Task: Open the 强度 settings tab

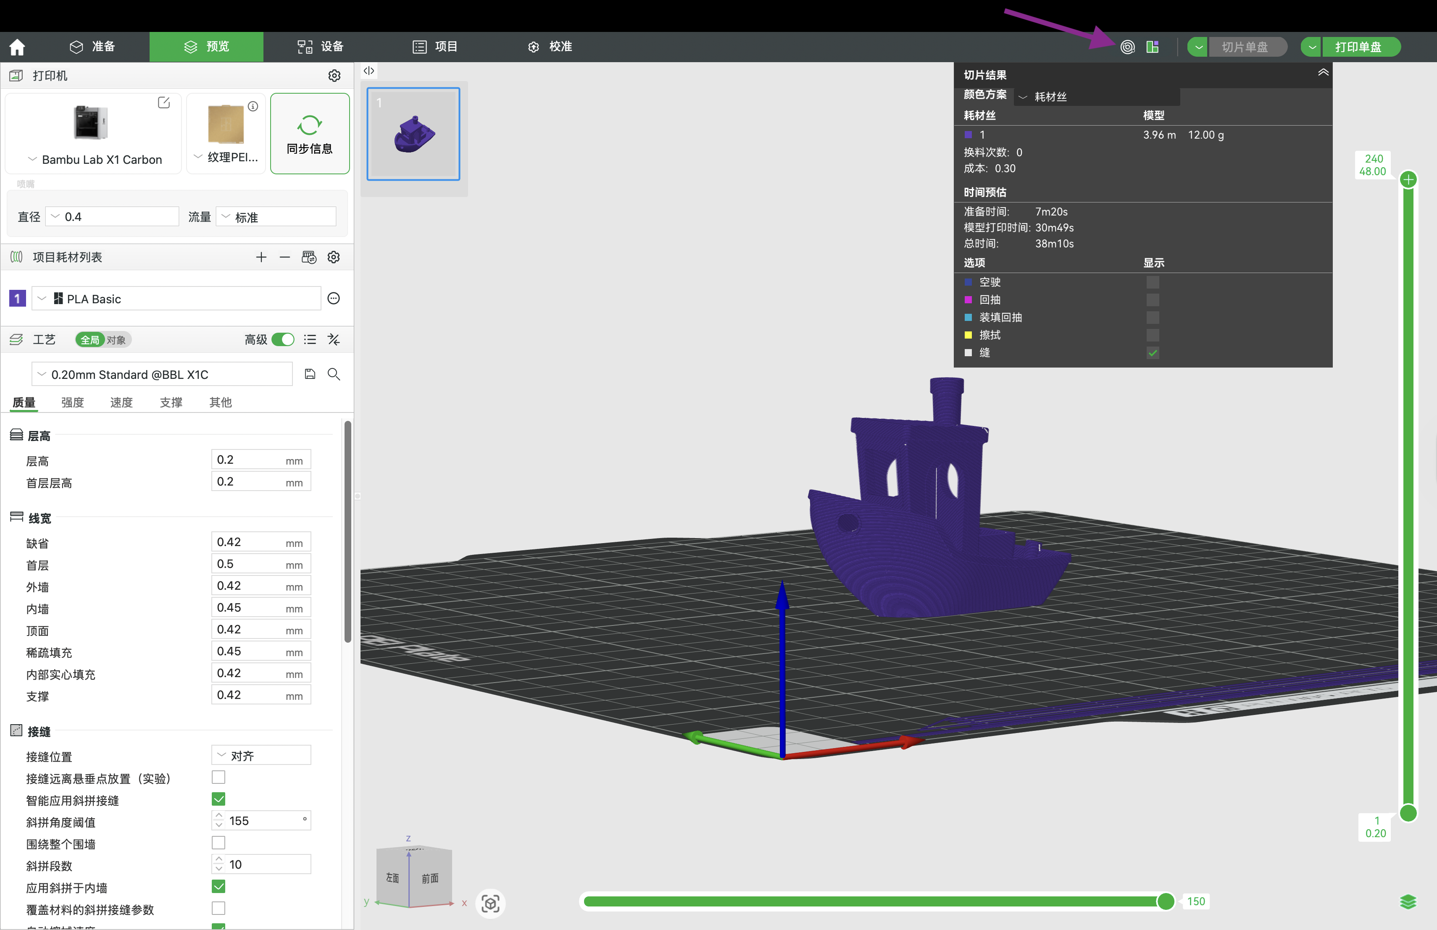Action: 72,402
